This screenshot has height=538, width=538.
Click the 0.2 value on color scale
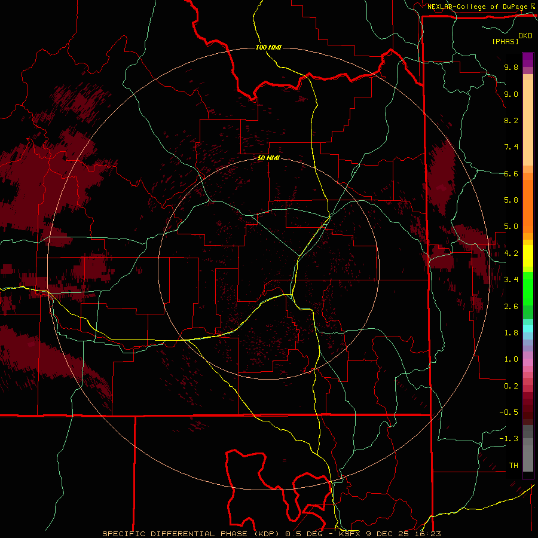click(x=511, y=386)
